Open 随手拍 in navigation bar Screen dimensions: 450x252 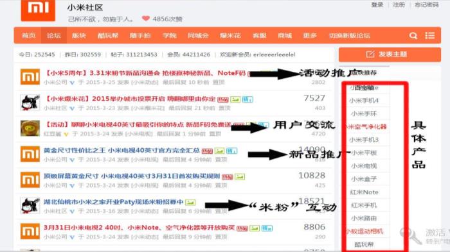click(x=140, y=35)
